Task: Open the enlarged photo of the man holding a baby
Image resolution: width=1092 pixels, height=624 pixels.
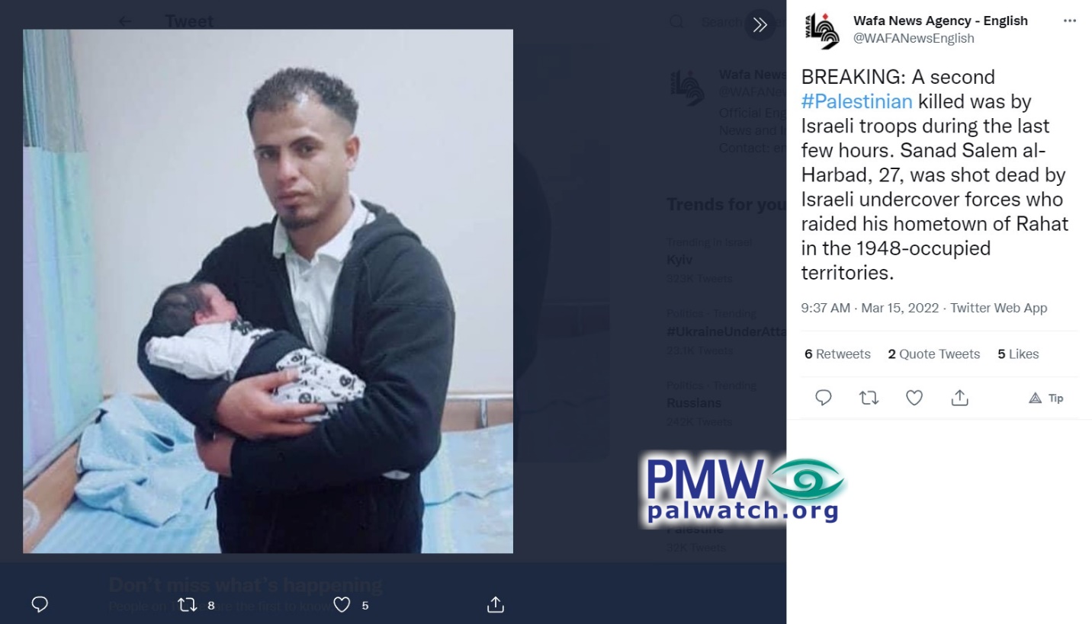Action: [x=268, y=291]
